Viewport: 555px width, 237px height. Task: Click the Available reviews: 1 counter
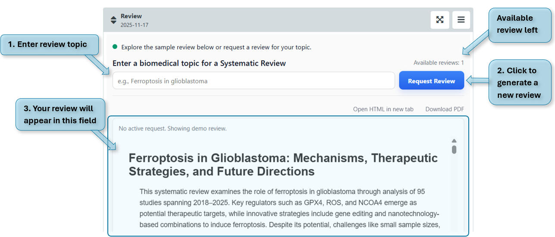click(x=439, y=63)
